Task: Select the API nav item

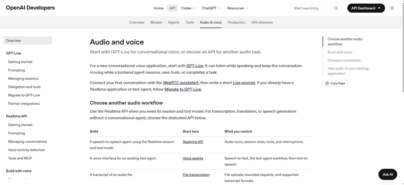Action: point(172,8)
